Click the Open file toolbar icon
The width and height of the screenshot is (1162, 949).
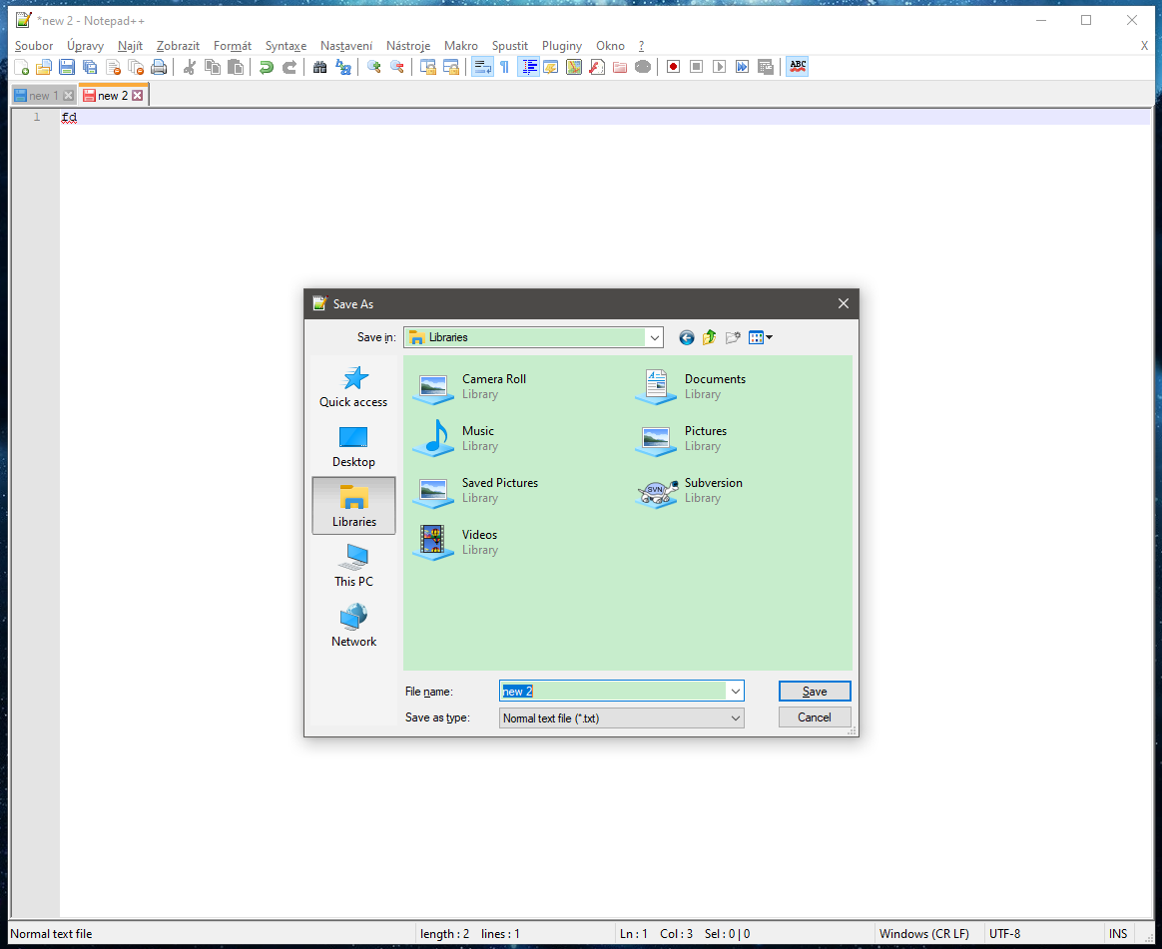[x=44, y=67]
